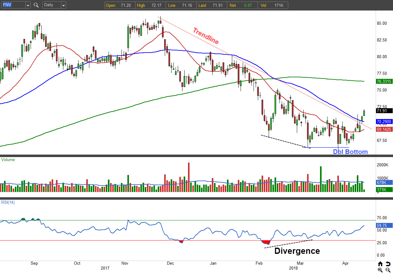Click the blue 59.75 RSI value tag
This screenshot has height=273, width=393.
[384, 226]
